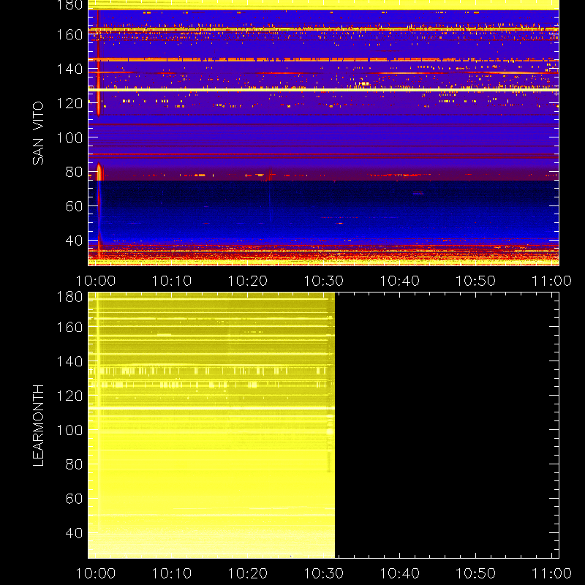The width and height of the screenshot is (585, 585).
Task: Choose the 11:00 time label under Learmonth plot
Action: coord(551,573)
